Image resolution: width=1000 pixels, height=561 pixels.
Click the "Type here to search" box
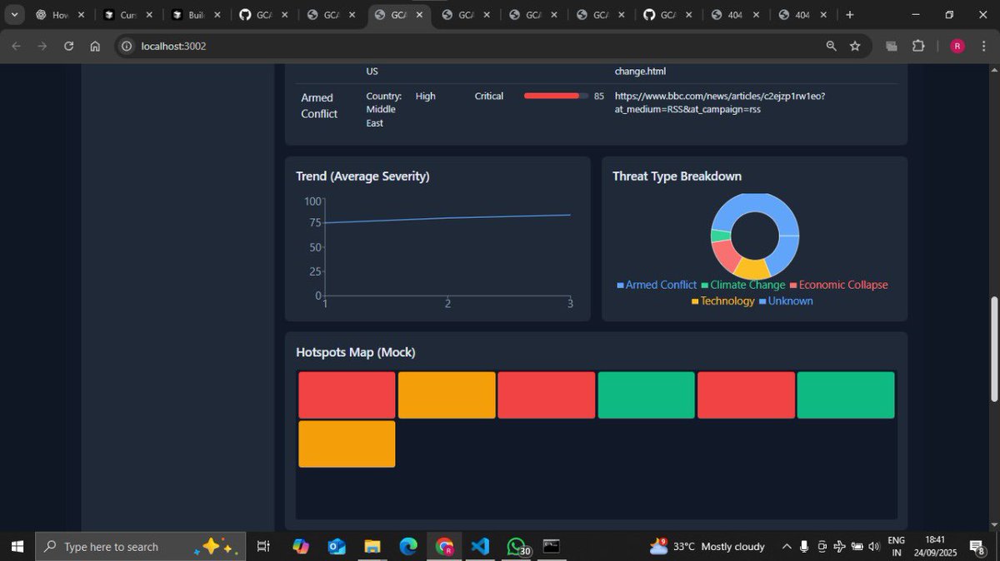142,547
